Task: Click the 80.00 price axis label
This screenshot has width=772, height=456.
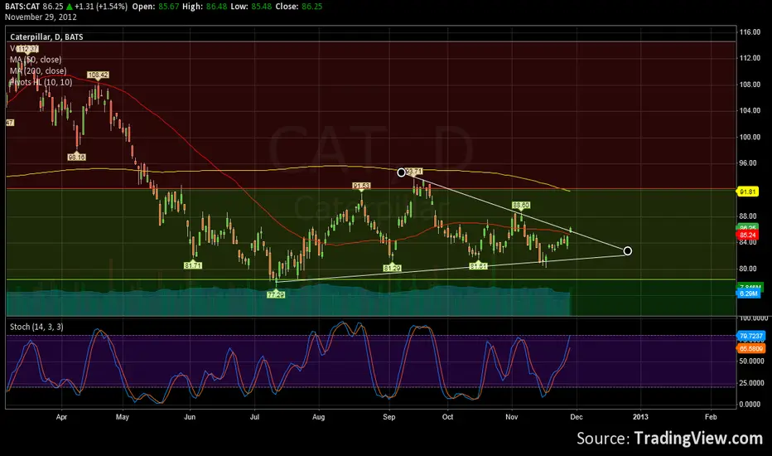Action: pyautogui.click(x=748, y=269)
